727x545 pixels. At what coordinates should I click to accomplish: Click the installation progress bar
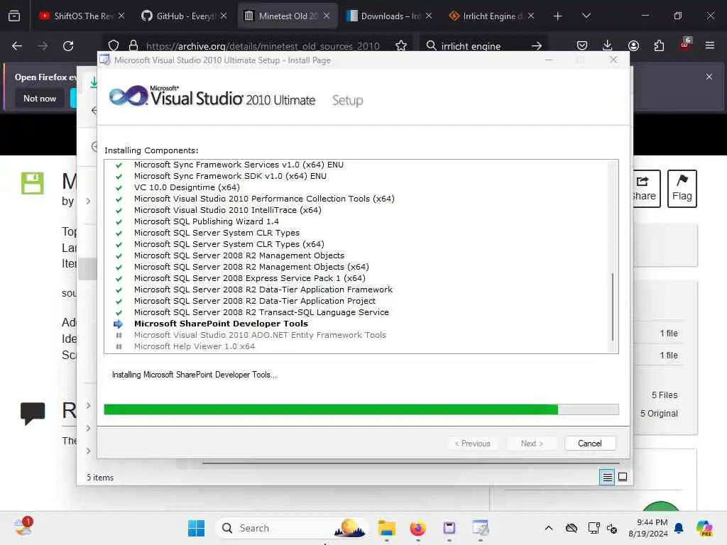[x=361, y=409]
